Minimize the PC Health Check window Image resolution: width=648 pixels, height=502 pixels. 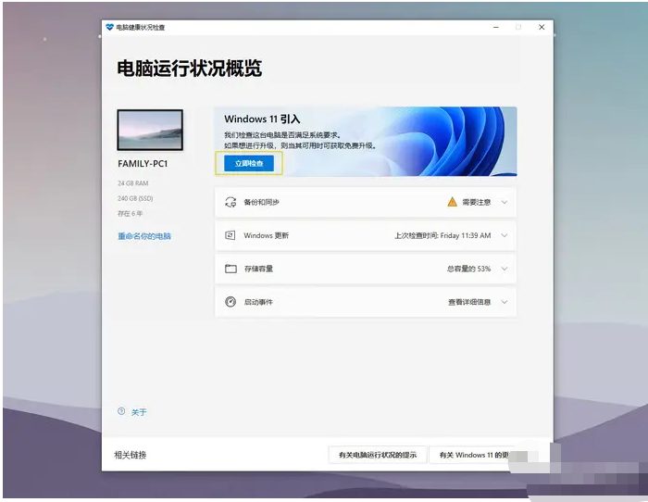point(496,27)
